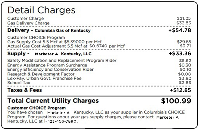The width and height of the screenshot is (199, 130).
Task: Click the $33.53 Gas Delivery amount
Action: pyautogui.click(x=184, y=23)
